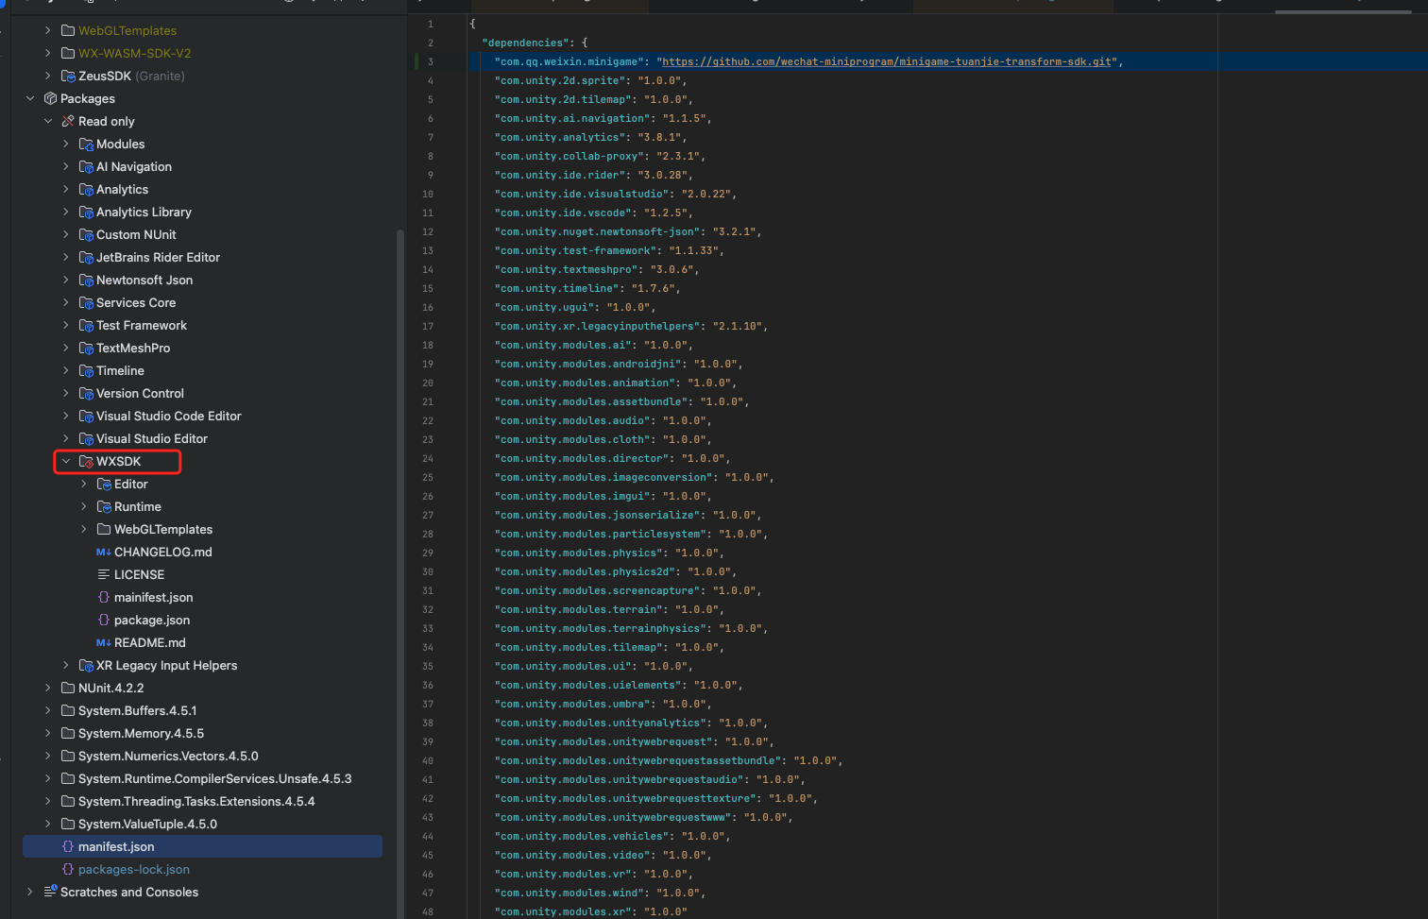
Task: Click the ZeusSDK project folder icon
Action: 68,77
